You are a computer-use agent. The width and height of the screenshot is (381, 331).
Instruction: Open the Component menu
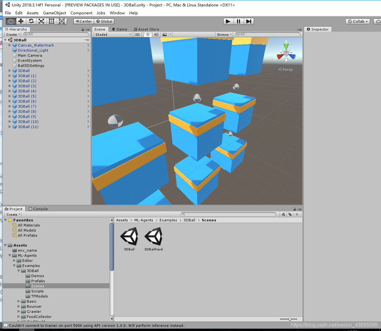[x=81, y=13]
